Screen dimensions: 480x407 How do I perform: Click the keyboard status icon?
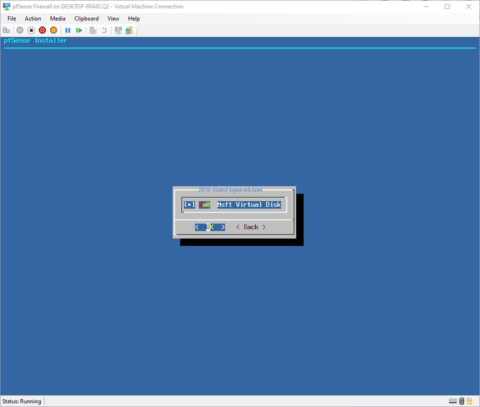click(x=453, y=401)
